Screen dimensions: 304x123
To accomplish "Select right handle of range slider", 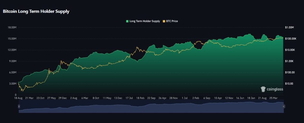I will click(x=284, y=106).
